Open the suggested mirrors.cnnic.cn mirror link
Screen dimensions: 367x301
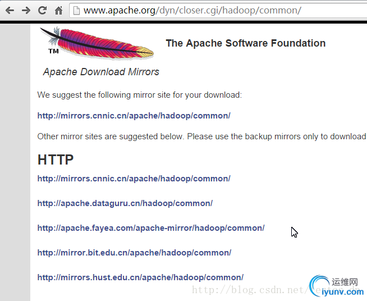(134, 116)
